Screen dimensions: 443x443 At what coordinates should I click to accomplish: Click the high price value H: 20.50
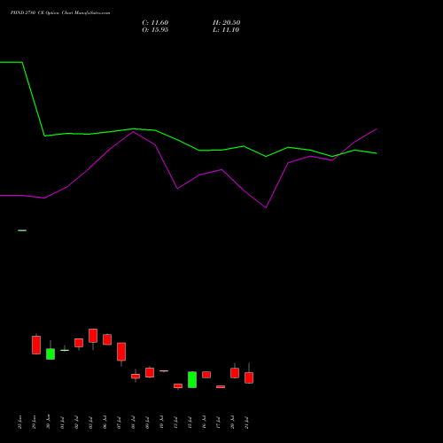tap(226, 23)
